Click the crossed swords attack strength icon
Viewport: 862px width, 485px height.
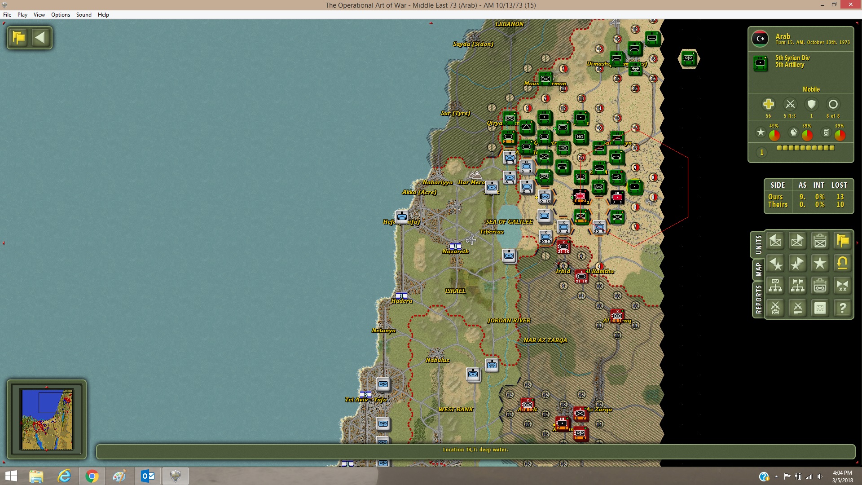coord(790,104)
